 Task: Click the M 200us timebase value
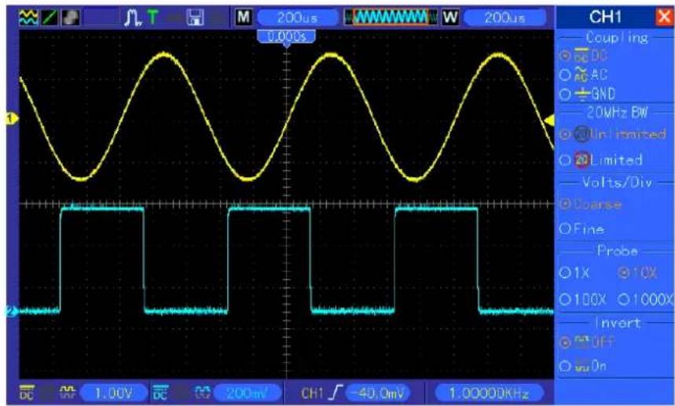click(x=297, y=17)
